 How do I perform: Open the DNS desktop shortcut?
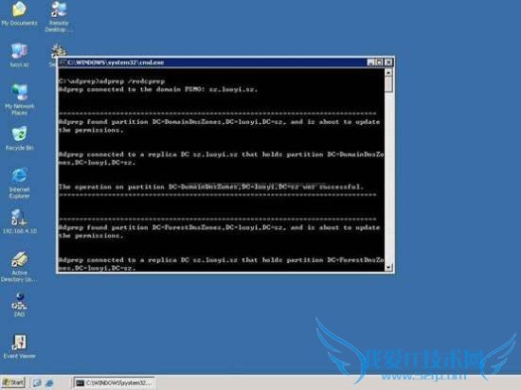click(19, 304)
